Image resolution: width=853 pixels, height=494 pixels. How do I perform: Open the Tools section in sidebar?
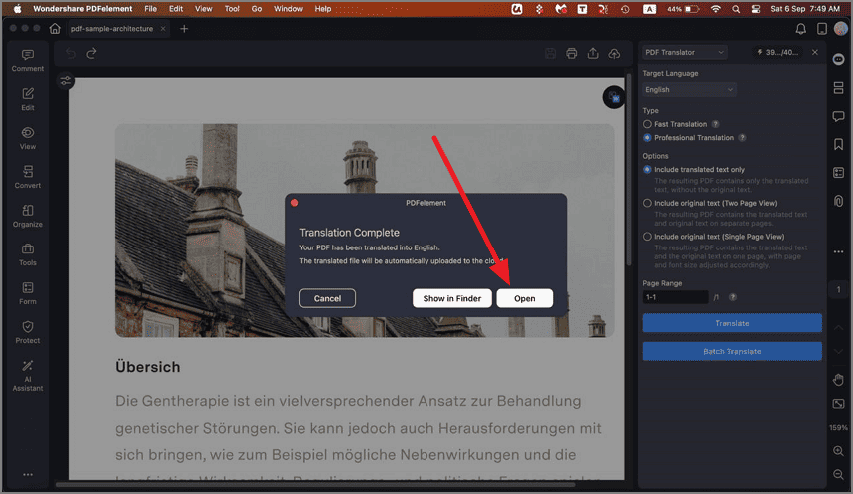click(x=28, y=254)
